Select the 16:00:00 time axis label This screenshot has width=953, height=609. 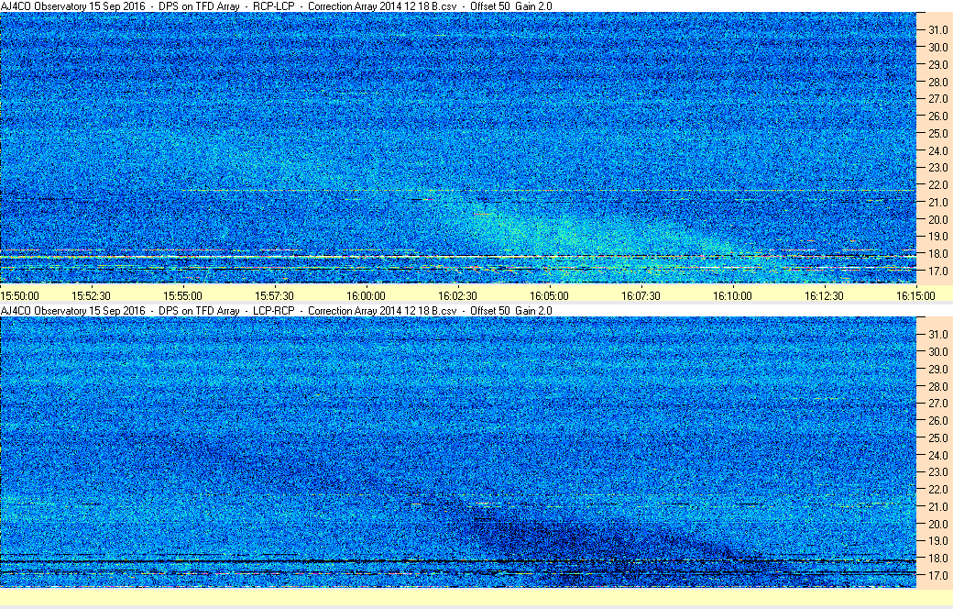pos(366,295)
